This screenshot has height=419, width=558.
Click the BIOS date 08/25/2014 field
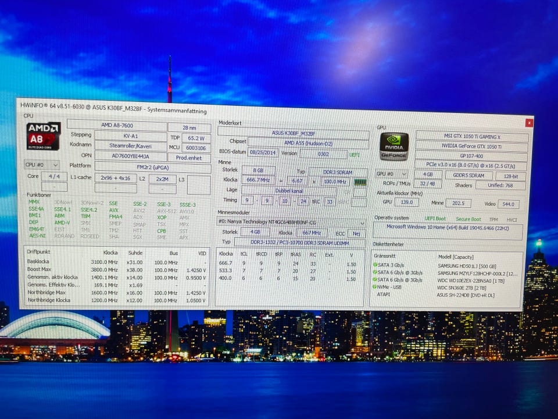click(x=263, y=152)
